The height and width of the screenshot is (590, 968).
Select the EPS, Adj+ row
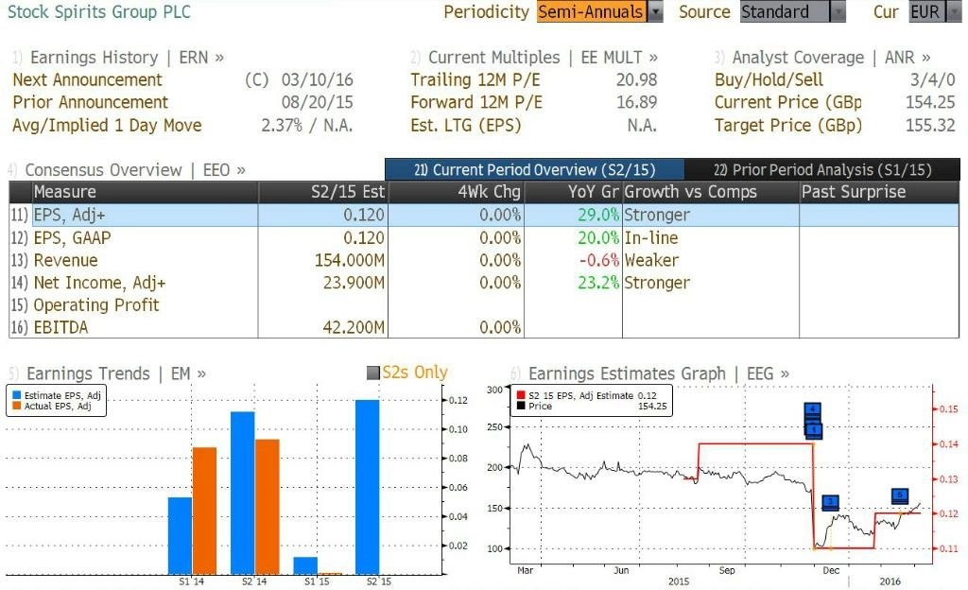click(x=484, y=215)
